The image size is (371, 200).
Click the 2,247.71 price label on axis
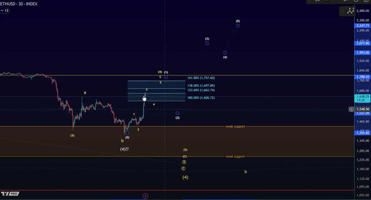click(362, 26)
